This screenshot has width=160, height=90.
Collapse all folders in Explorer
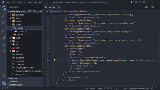(41, 11)
